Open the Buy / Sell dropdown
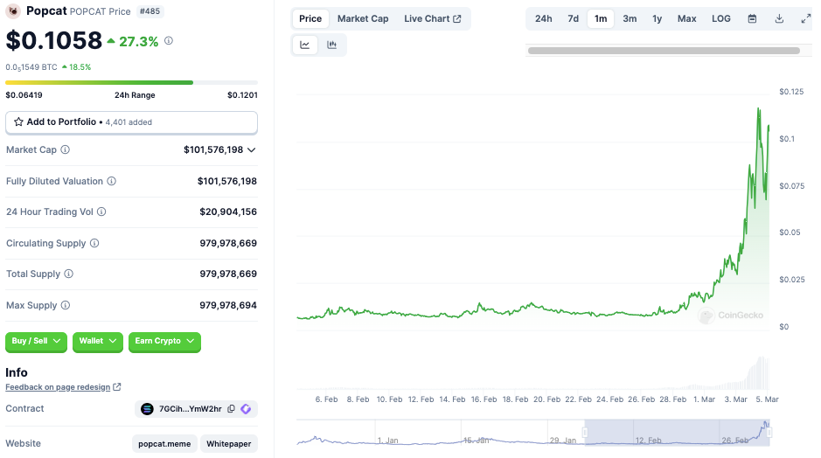821x458 pixels. [x=36, y=341]
